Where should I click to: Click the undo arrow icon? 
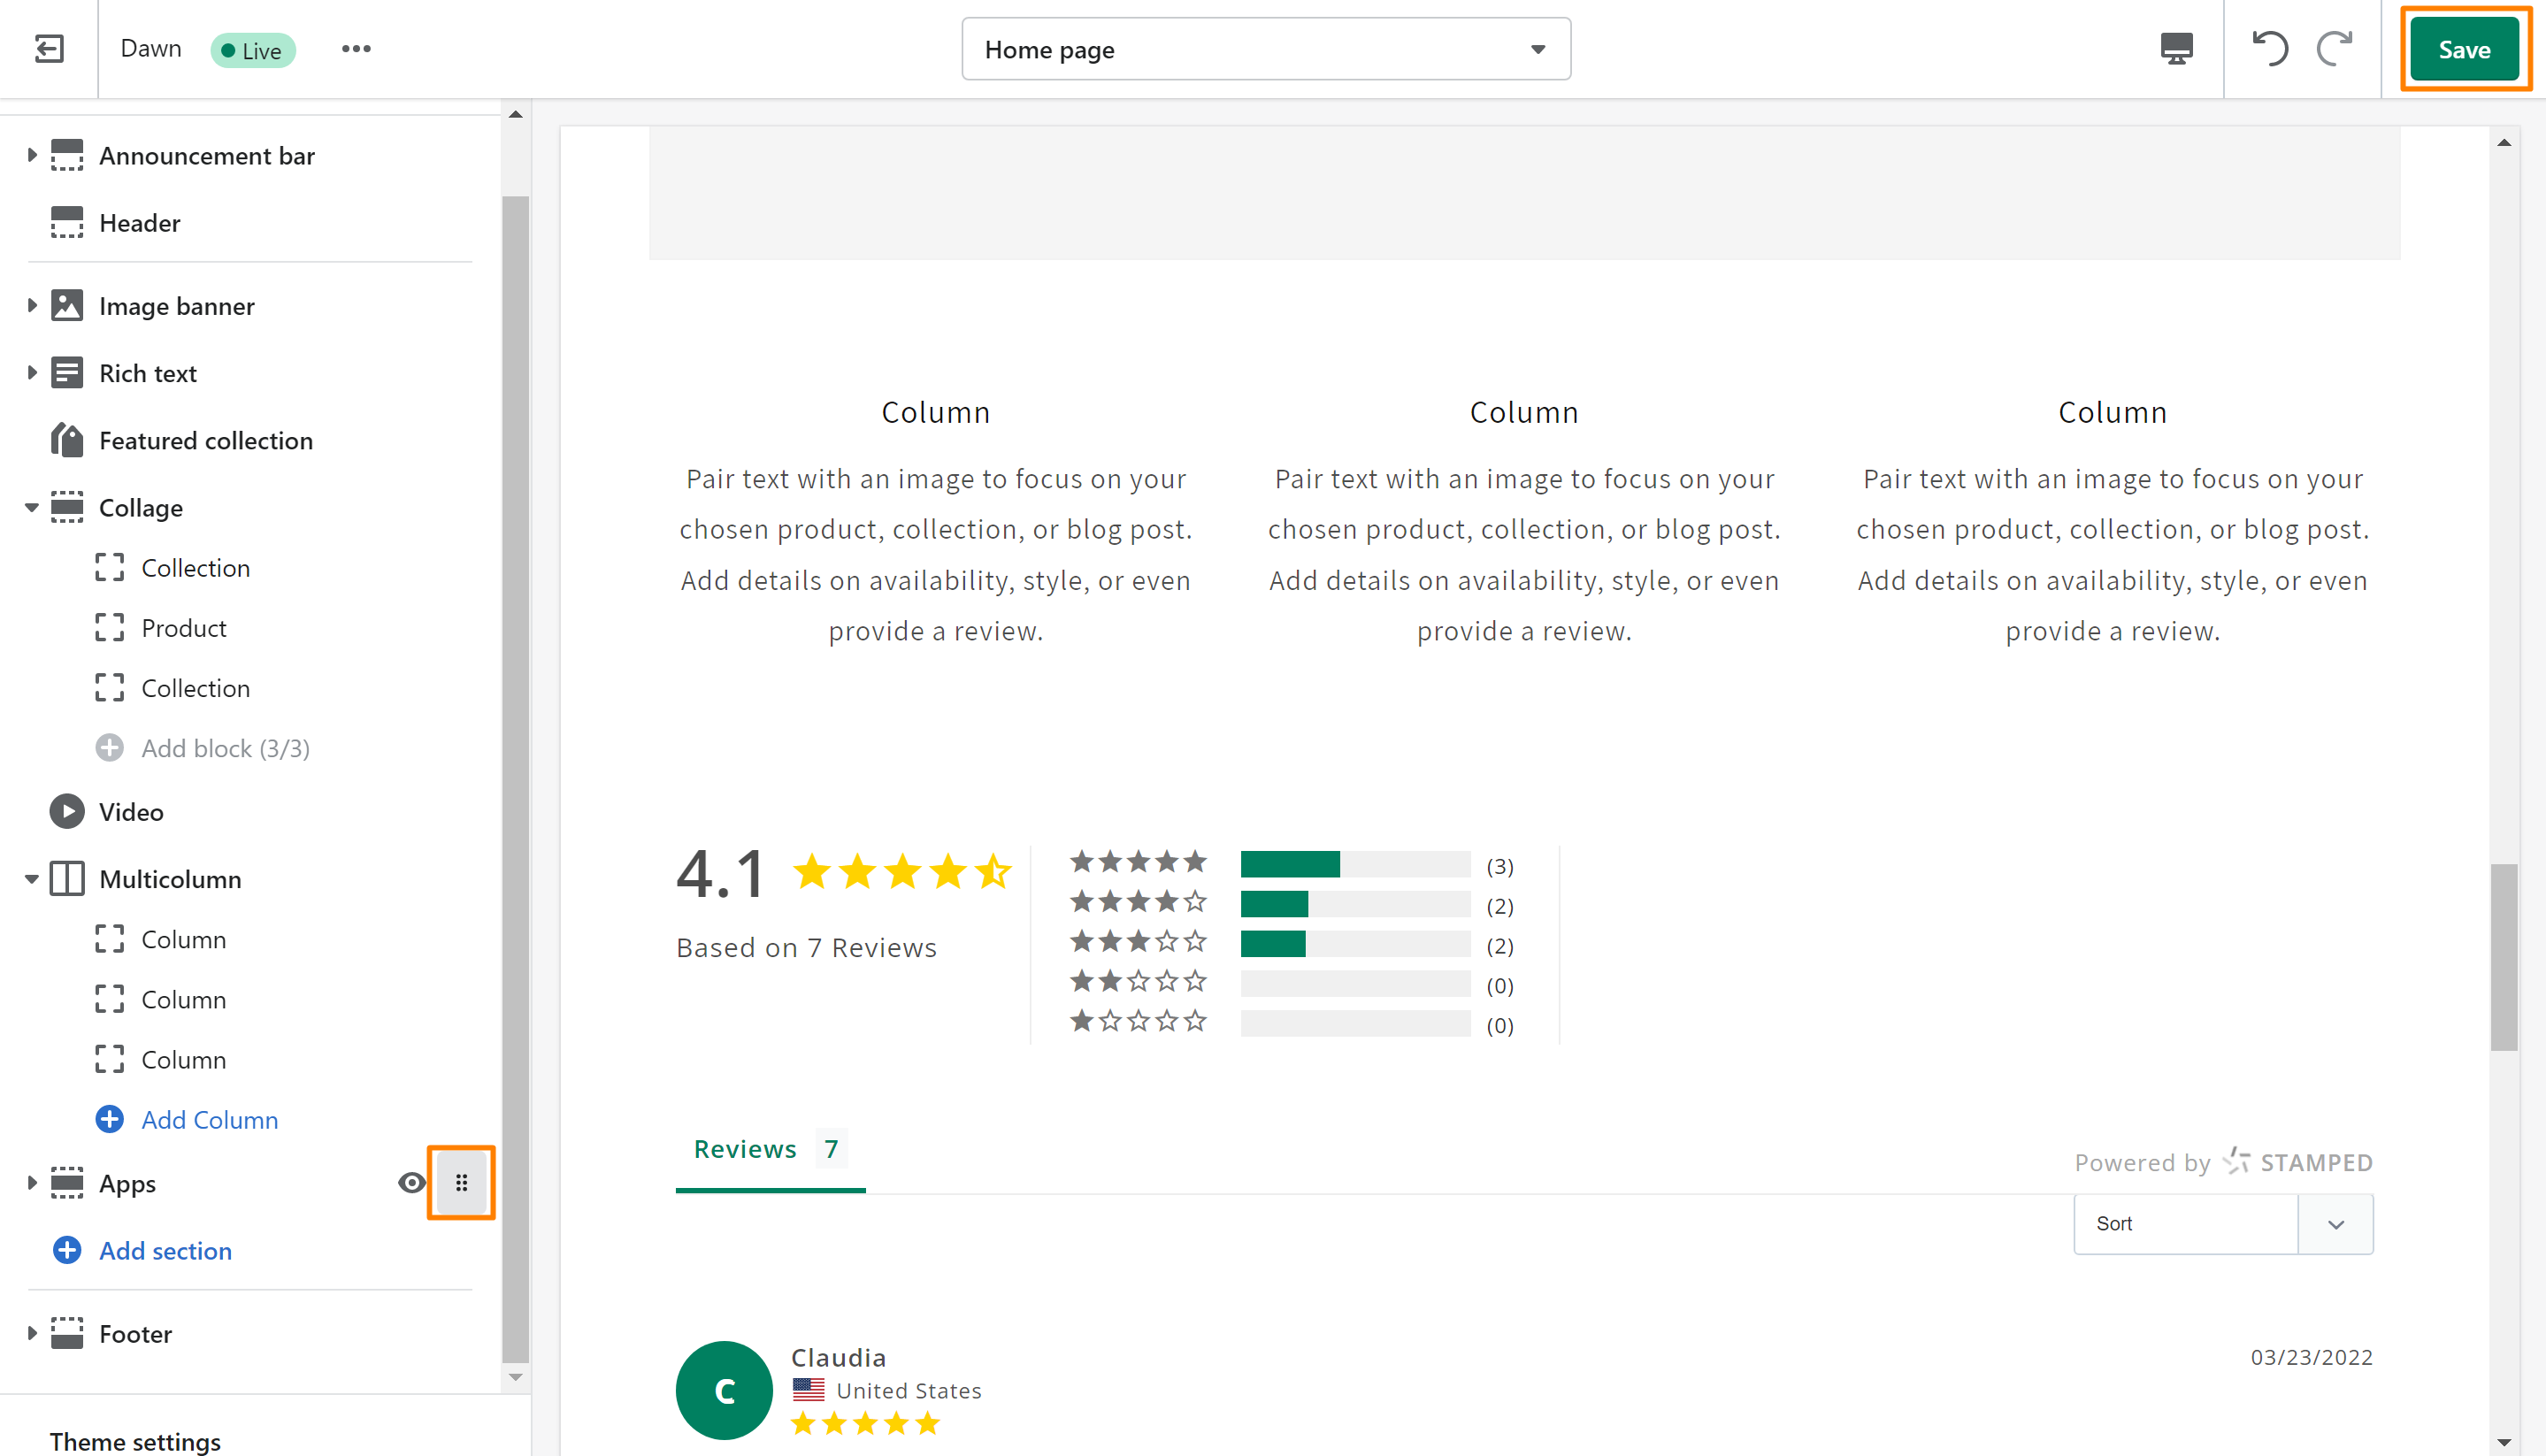tap(2270, 49)
